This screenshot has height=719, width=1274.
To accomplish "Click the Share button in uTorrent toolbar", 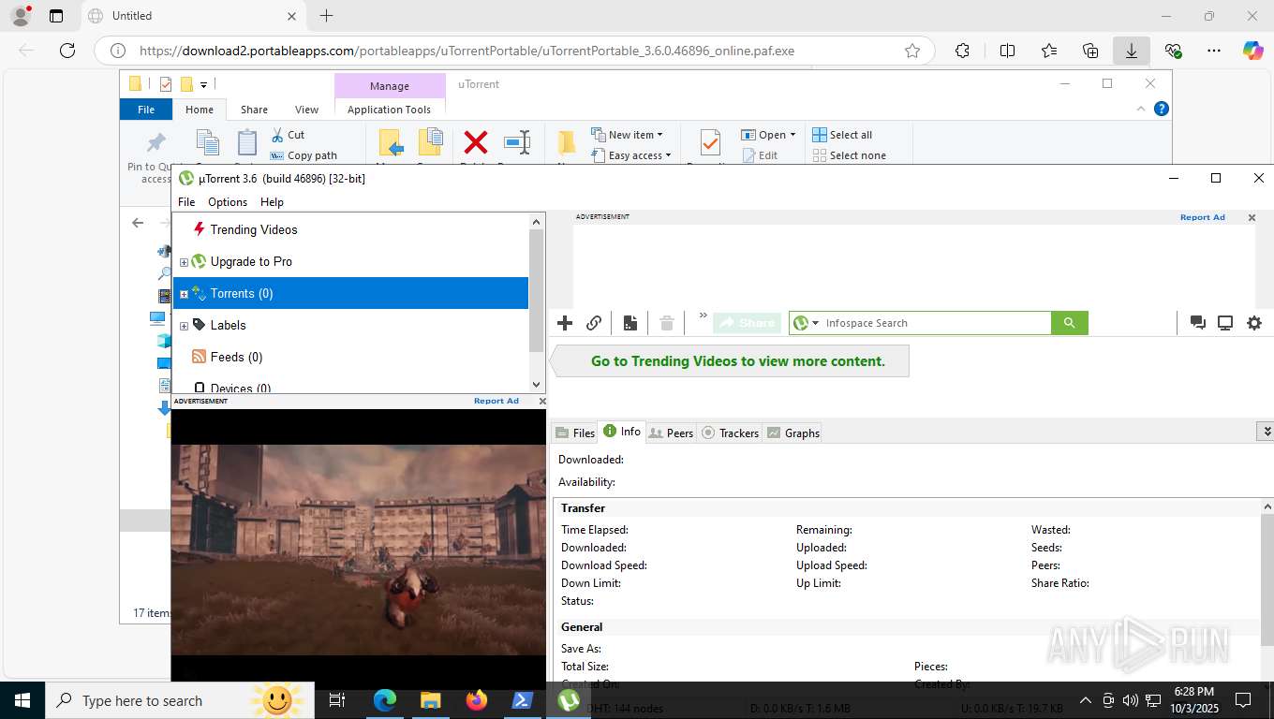I will click(747, 323).
